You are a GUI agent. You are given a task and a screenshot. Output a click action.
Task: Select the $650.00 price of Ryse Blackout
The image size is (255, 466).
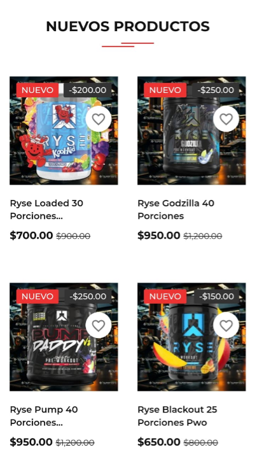(x=159, y=442)
